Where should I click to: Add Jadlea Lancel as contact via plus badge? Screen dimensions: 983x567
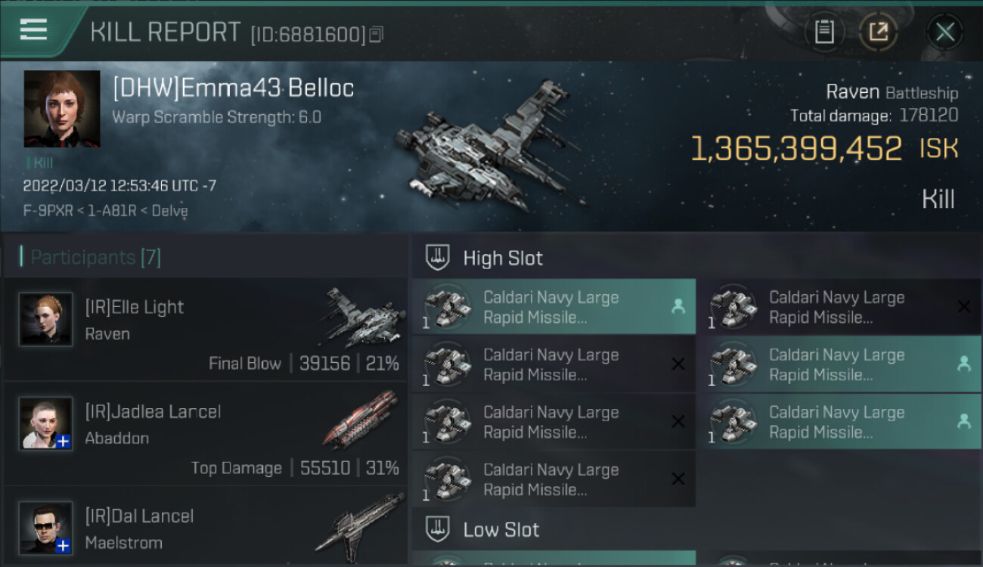64,442
